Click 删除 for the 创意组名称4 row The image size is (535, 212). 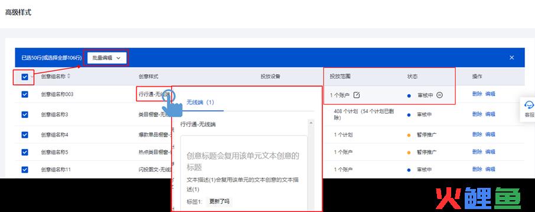[x=477, y=134]
